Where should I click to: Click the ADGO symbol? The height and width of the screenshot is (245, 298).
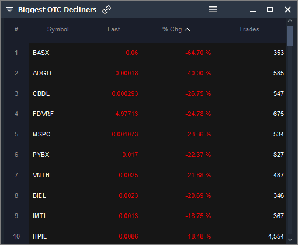click(x=42, y=73)
